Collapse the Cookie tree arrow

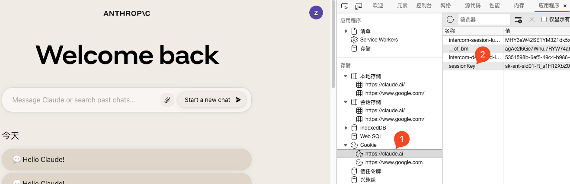point(346,145)
